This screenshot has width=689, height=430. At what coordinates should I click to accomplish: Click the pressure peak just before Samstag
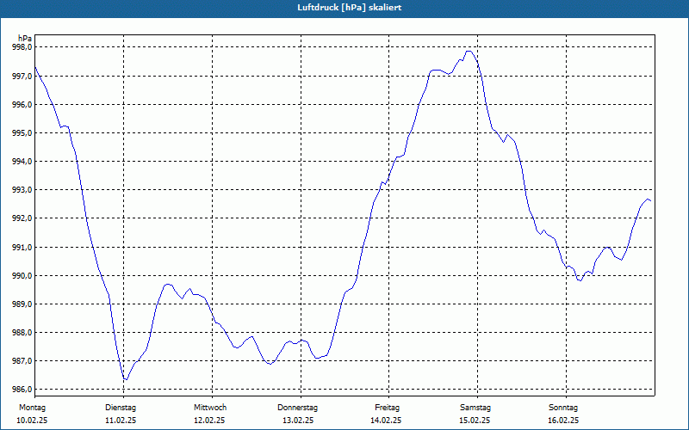469,52
